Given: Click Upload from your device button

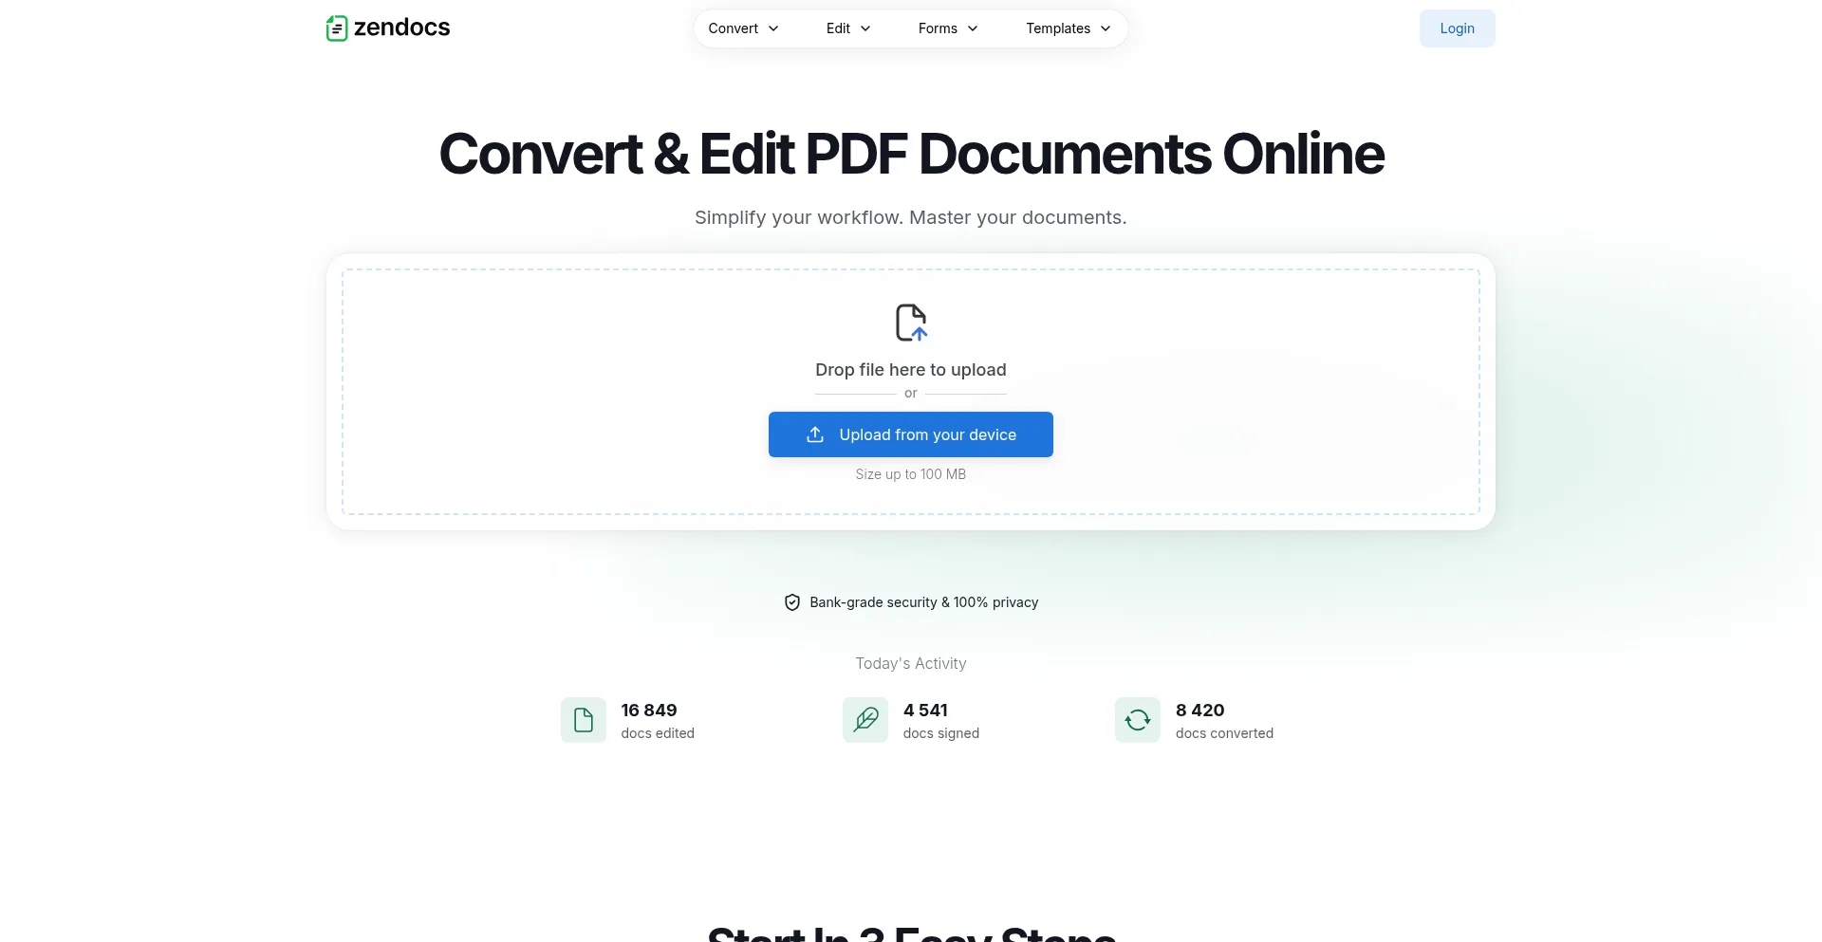Looking at the screenshot, I should 911,434.
